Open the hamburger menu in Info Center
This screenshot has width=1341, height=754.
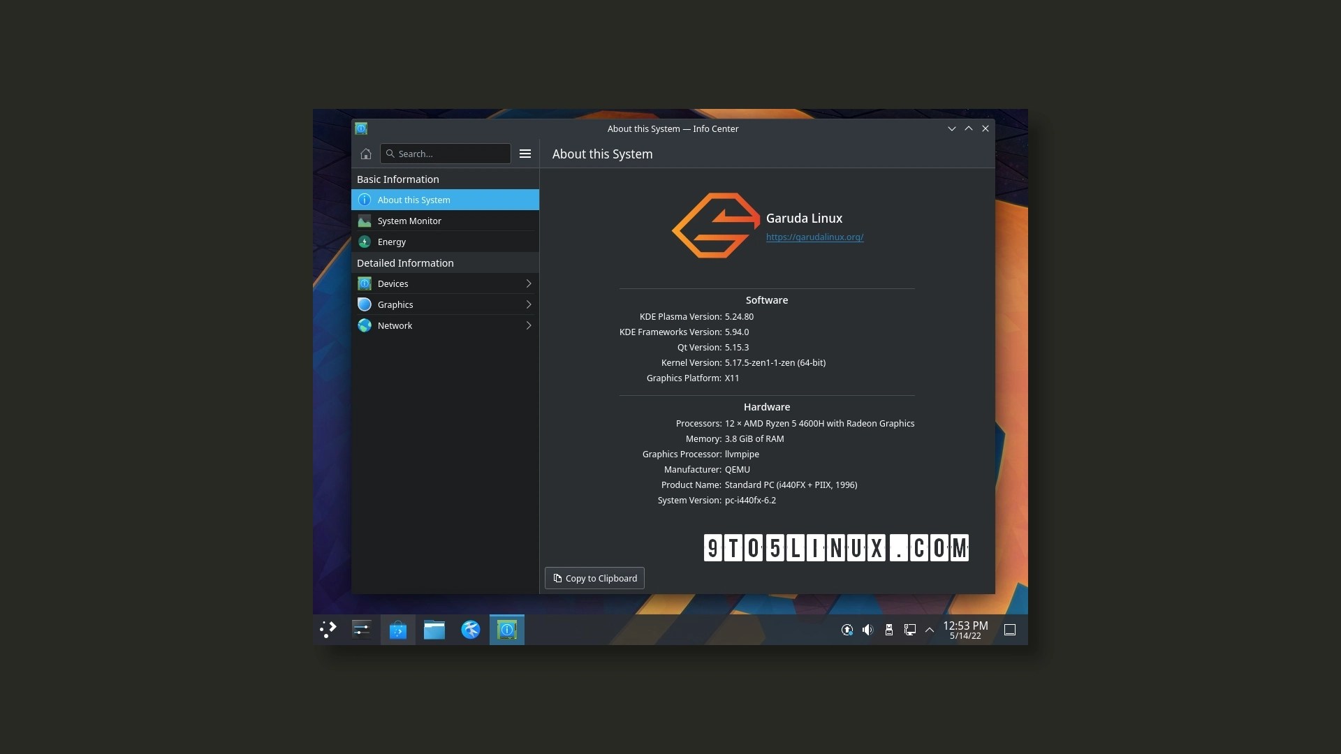(x=525, y=154)
